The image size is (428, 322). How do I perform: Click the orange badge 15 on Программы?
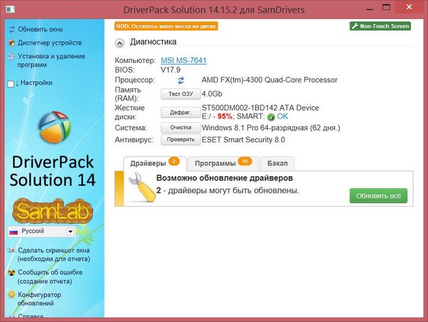[x=245, y=161]
